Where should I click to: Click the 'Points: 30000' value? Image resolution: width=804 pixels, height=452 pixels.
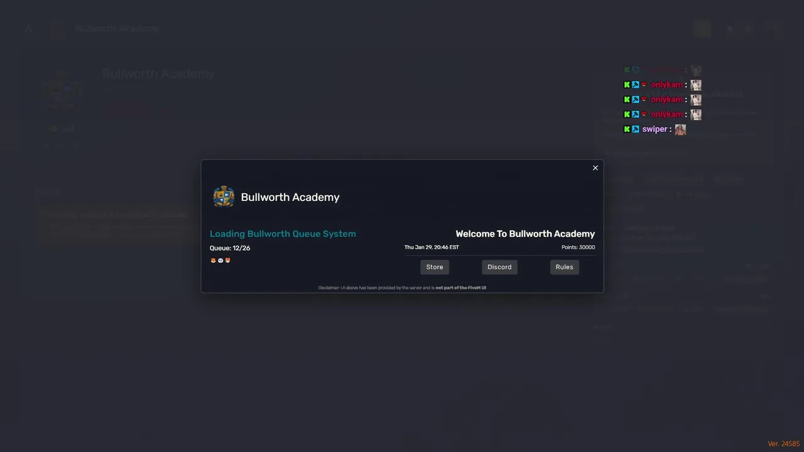tap(578, 247)
